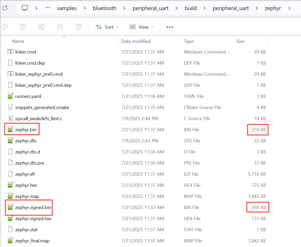Click the Rename toolbar icon
The width and height of the screenshot is (301, 247).
click(42, 27)
